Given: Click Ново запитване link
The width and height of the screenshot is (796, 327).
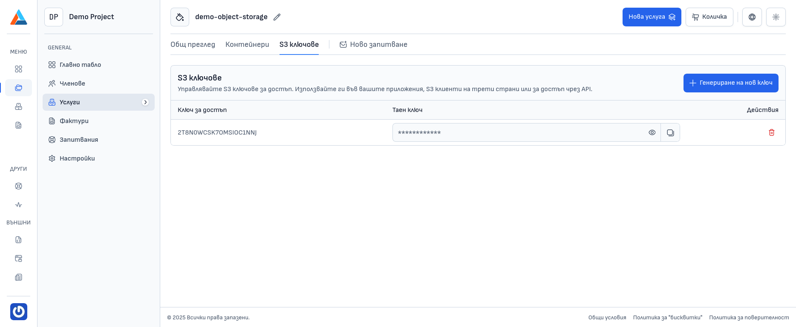Looking at the screenshot, I should pyautogui.click(x=373, y=44).
